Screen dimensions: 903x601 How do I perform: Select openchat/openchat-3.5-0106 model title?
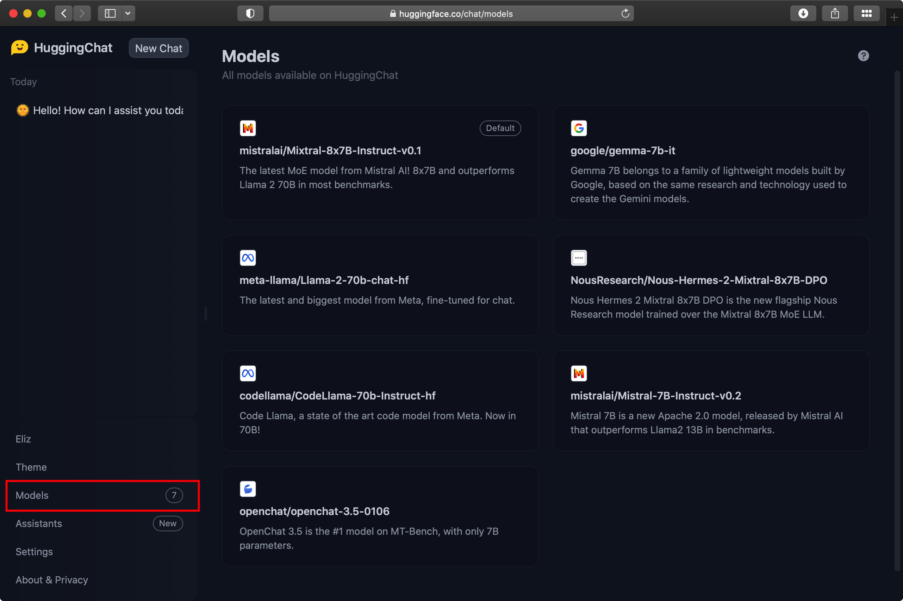tap(314, 511)
